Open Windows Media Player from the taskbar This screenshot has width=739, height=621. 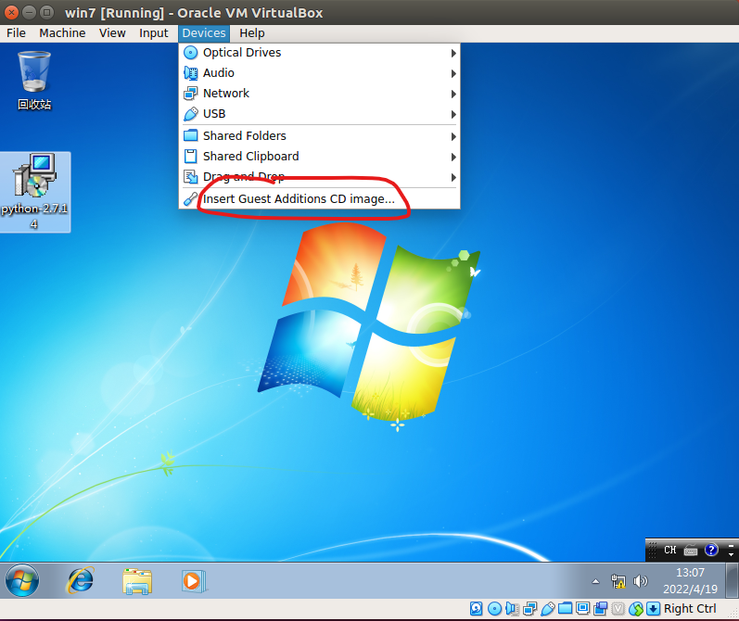pos(193,581)
